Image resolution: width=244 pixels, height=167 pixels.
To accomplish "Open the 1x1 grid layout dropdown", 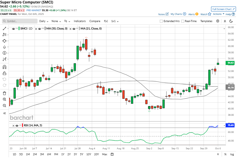I will pos(115,21).
